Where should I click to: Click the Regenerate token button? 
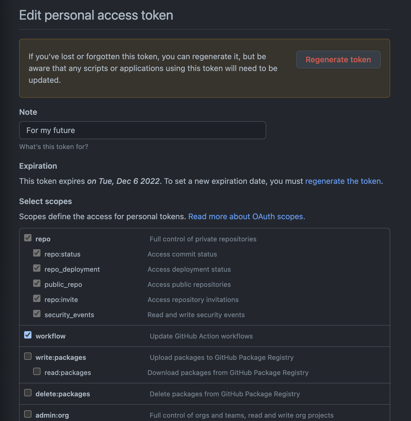pyautogui.click(x=338, y=60)
